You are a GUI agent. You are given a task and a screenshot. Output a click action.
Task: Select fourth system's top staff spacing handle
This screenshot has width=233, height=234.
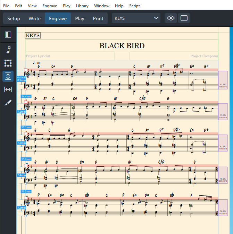(x=26, y=165)
